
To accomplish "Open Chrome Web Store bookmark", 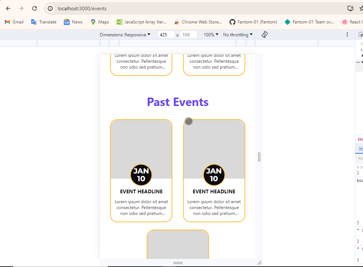I will coord(198,22).
